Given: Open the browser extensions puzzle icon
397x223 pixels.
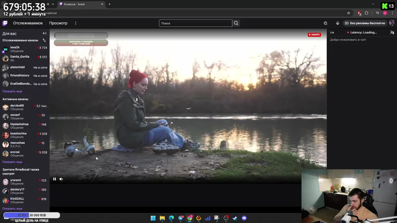Looking at the screenshot, I should click(x=367, y=13).
